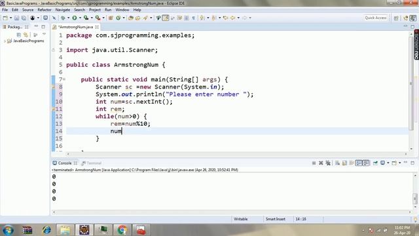Select JavaBasicPrograms project in Package Explorer
The height and width of the screenshot is (236, 419).
coord(29,41)
